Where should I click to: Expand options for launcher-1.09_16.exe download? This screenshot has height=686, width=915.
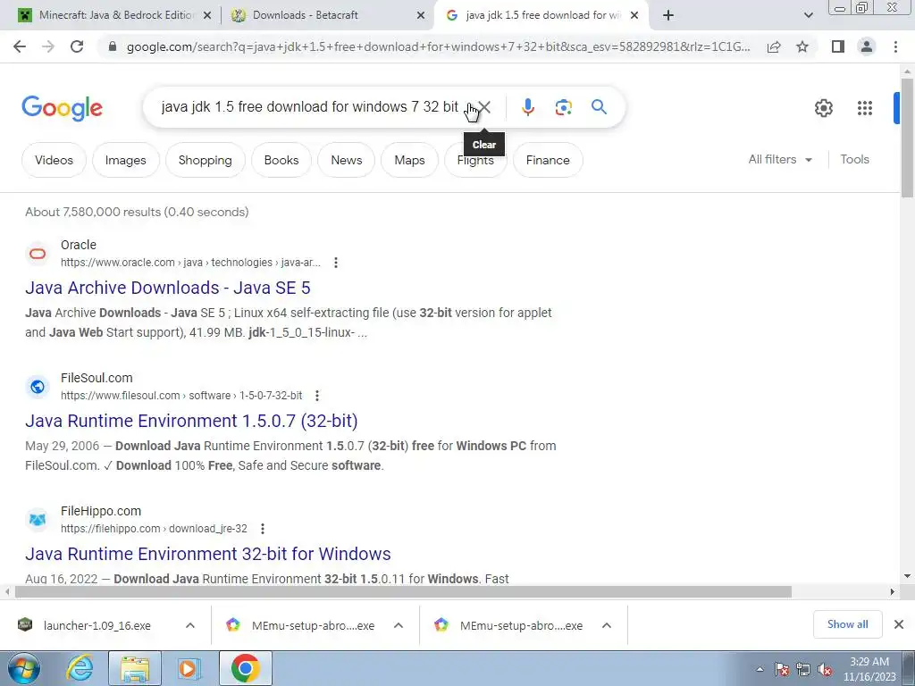click(x=190, y=625)
